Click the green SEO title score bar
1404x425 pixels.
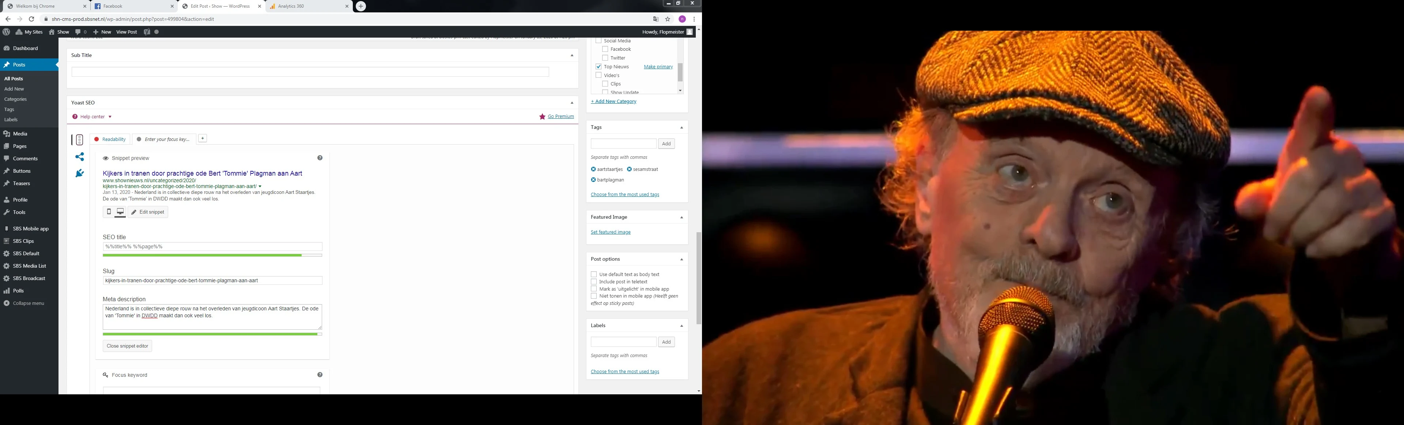(202, 255)
